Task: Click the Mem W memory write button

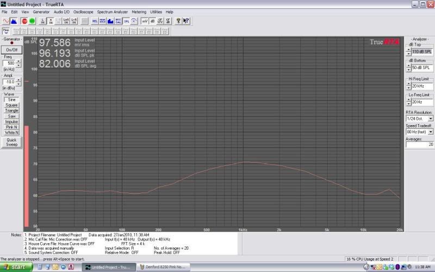Action: pos(6,31)
